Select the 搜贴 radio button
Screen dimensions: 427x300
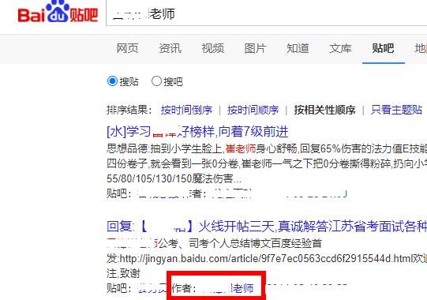[112, 81]
